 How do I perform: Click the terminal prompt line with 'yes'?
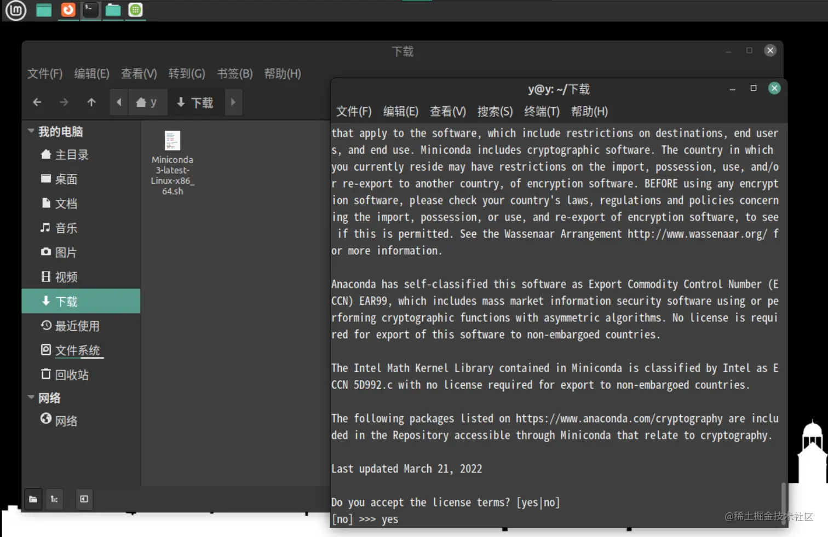click(x=365, y=519)
